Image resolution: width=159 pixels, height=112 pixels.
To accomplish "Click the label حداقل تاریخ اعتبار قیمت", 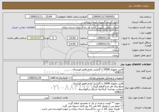I will click(142, 44).
